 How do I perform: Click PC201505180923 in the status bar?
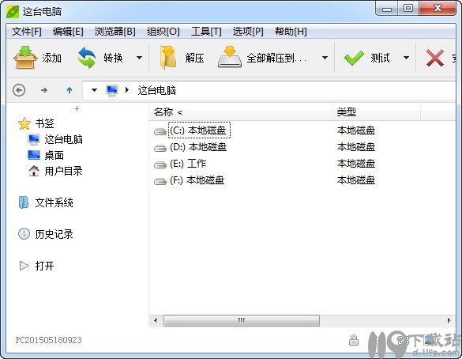point(49,340)
